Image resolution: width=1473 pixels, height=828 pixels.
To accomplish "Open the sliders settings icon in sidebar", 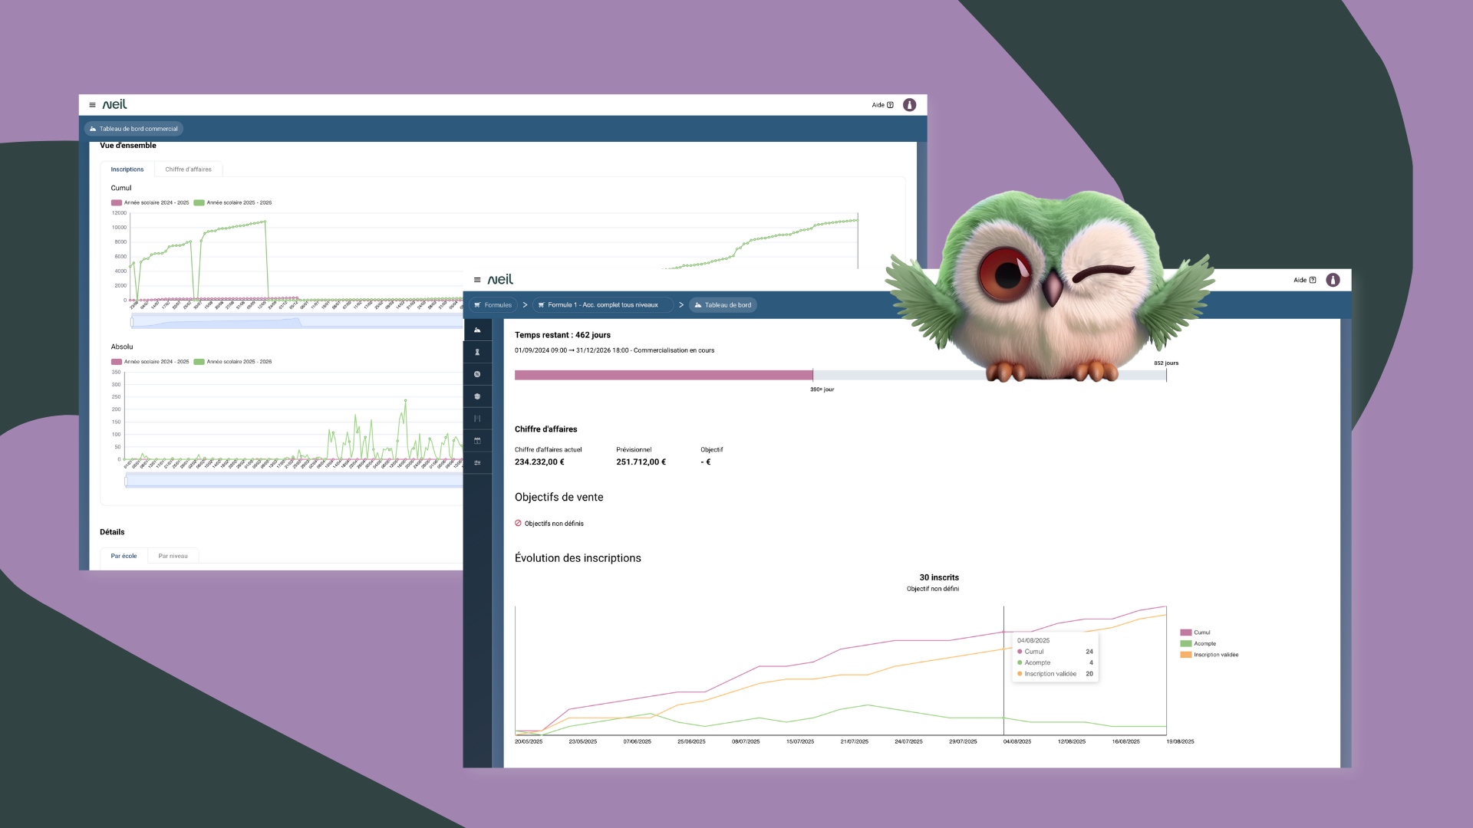I will 477,463.
